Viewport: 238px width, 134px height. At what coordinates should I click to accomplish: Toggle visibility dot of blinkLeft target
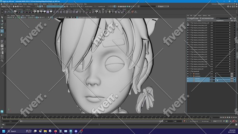(188, 74)
